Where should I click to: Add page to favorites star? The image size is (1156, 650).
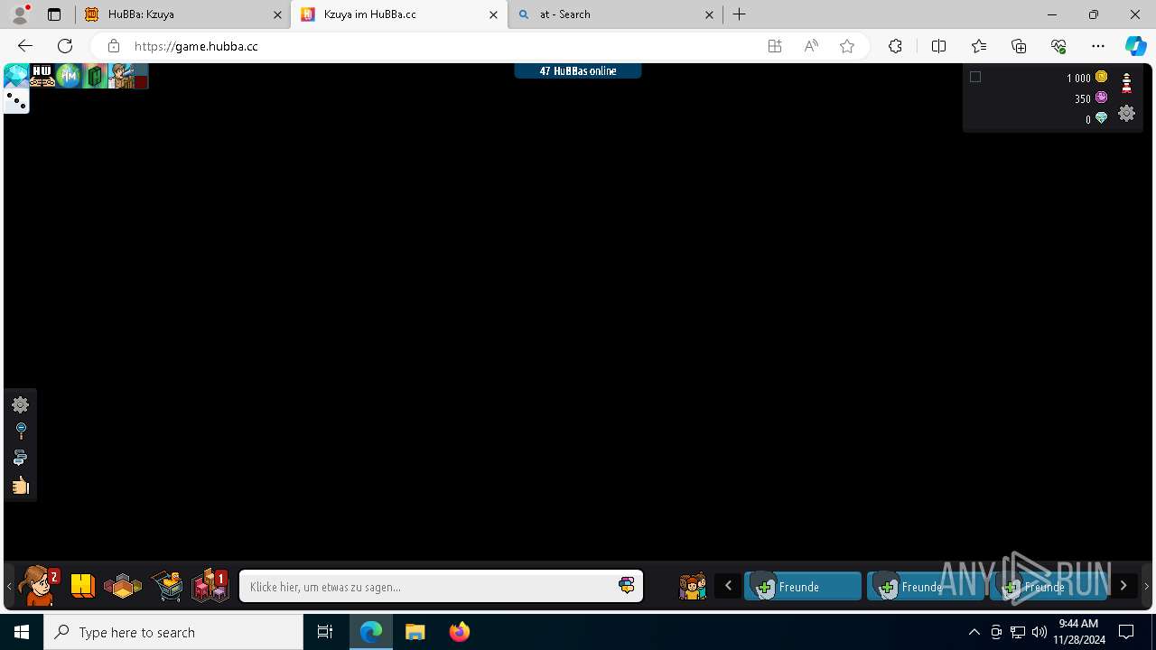(847, 46)
